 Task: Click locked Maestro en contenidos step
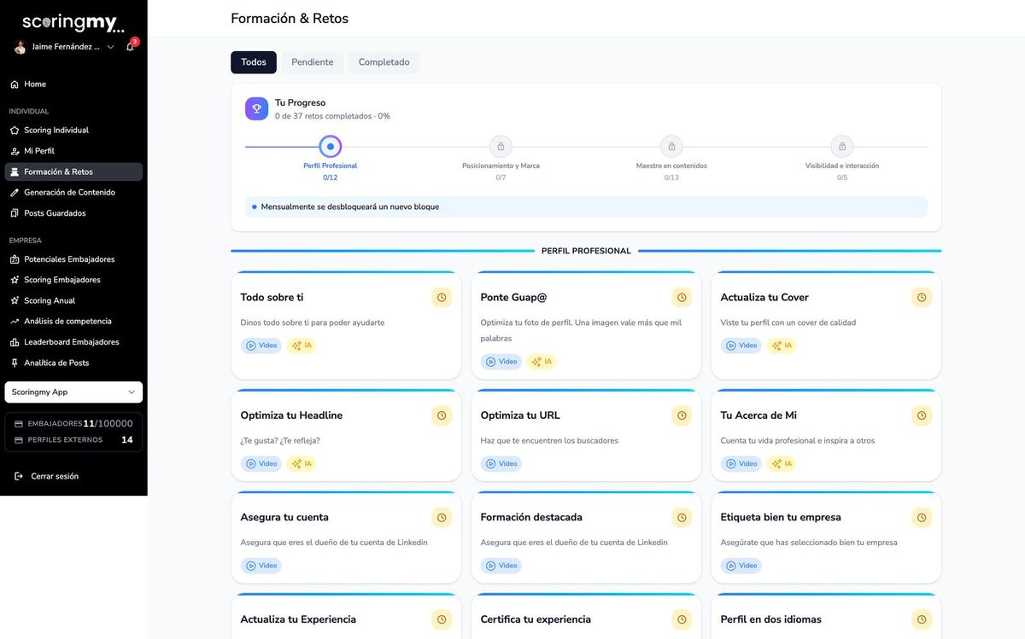[671, 146]
